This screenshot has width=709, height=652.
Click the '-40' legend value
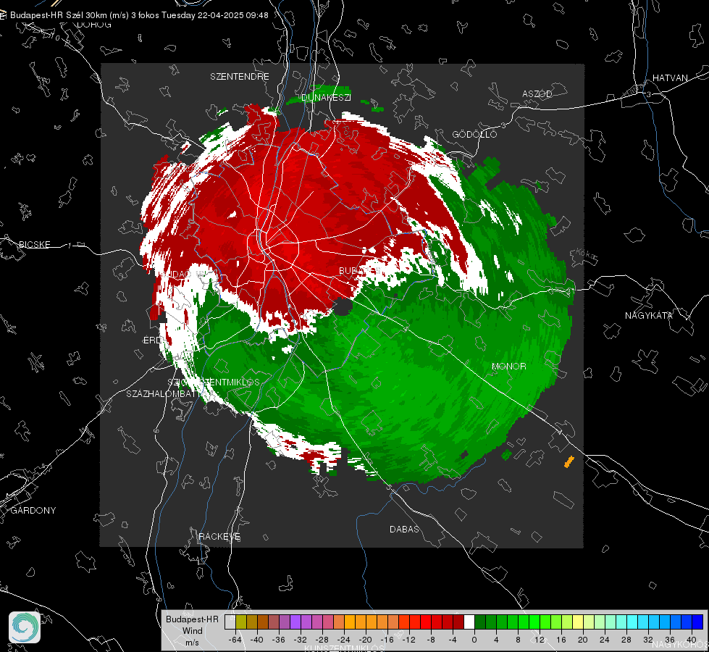(x=257, y=640)
